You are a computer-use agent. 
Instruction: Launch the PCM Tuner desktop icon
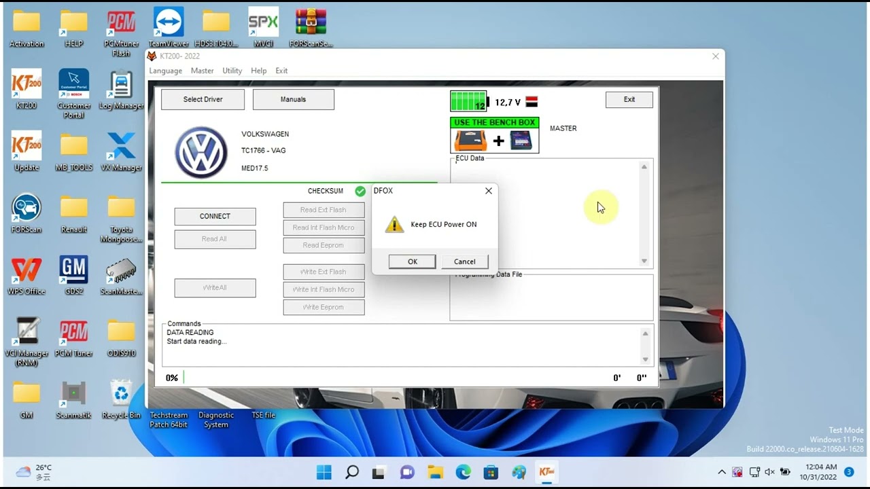tap(73, 338)
